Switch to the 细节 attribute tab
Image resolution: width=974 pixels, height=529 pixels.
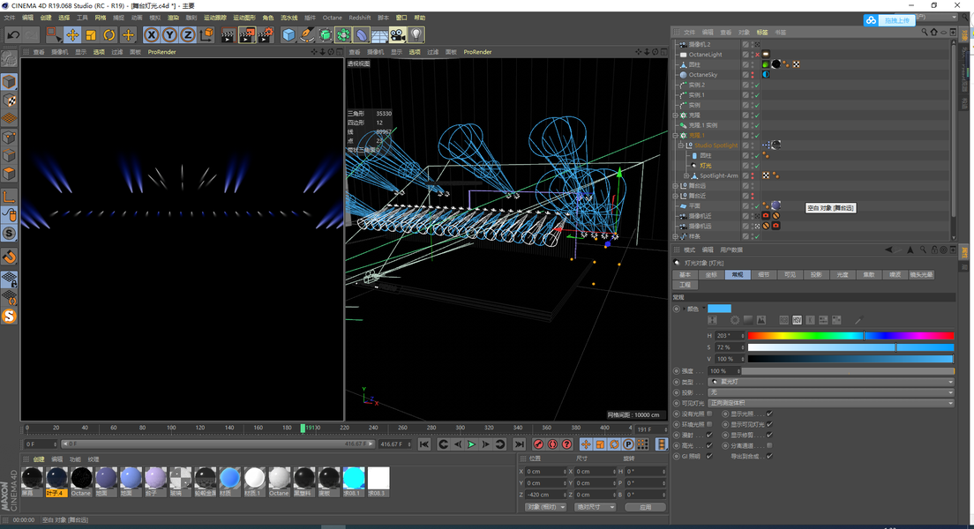[x=764, y=274]
